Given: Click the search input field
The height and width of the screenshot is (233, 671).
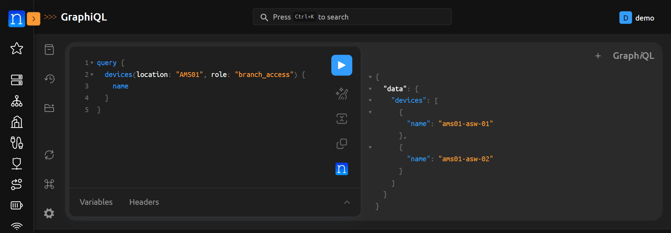Looking at the screenshot, I should (352, 17).
